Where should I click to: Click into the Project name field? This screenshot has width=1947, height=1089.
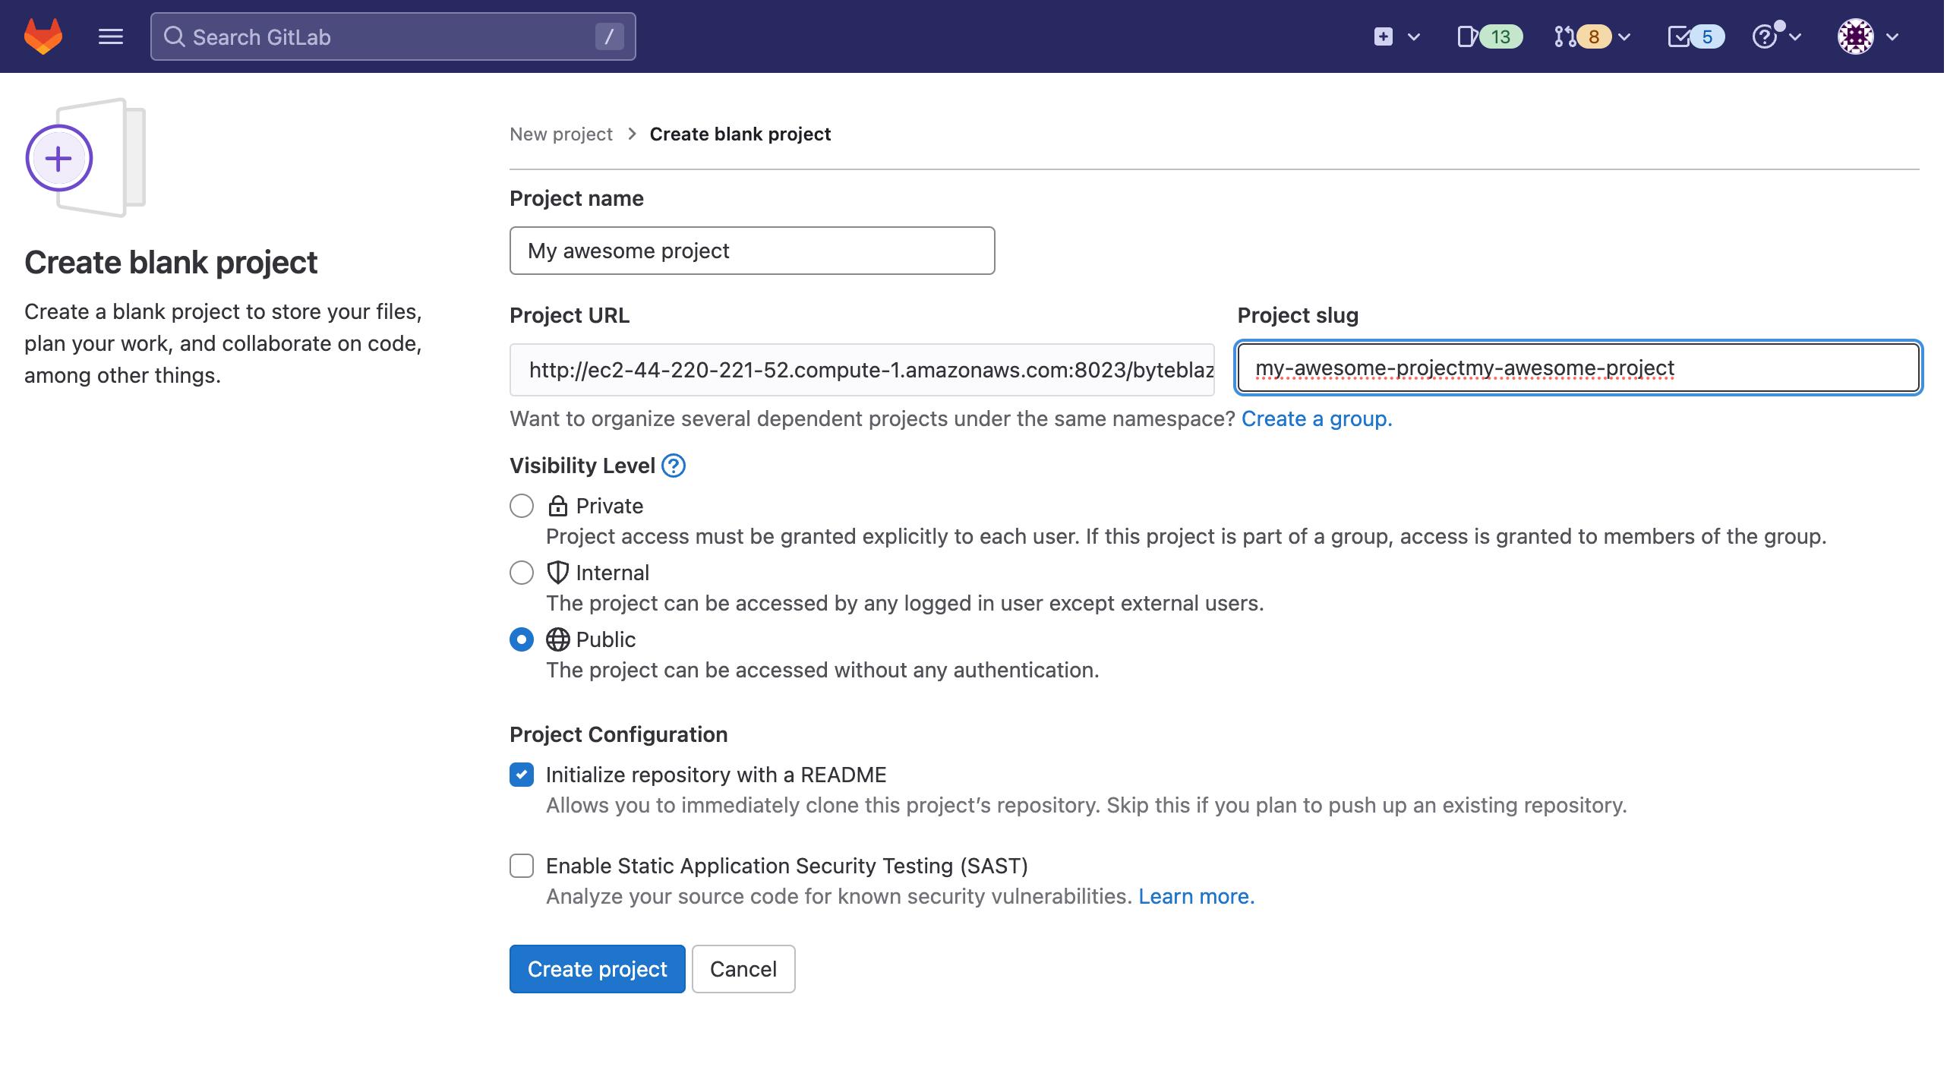[752, 251]
